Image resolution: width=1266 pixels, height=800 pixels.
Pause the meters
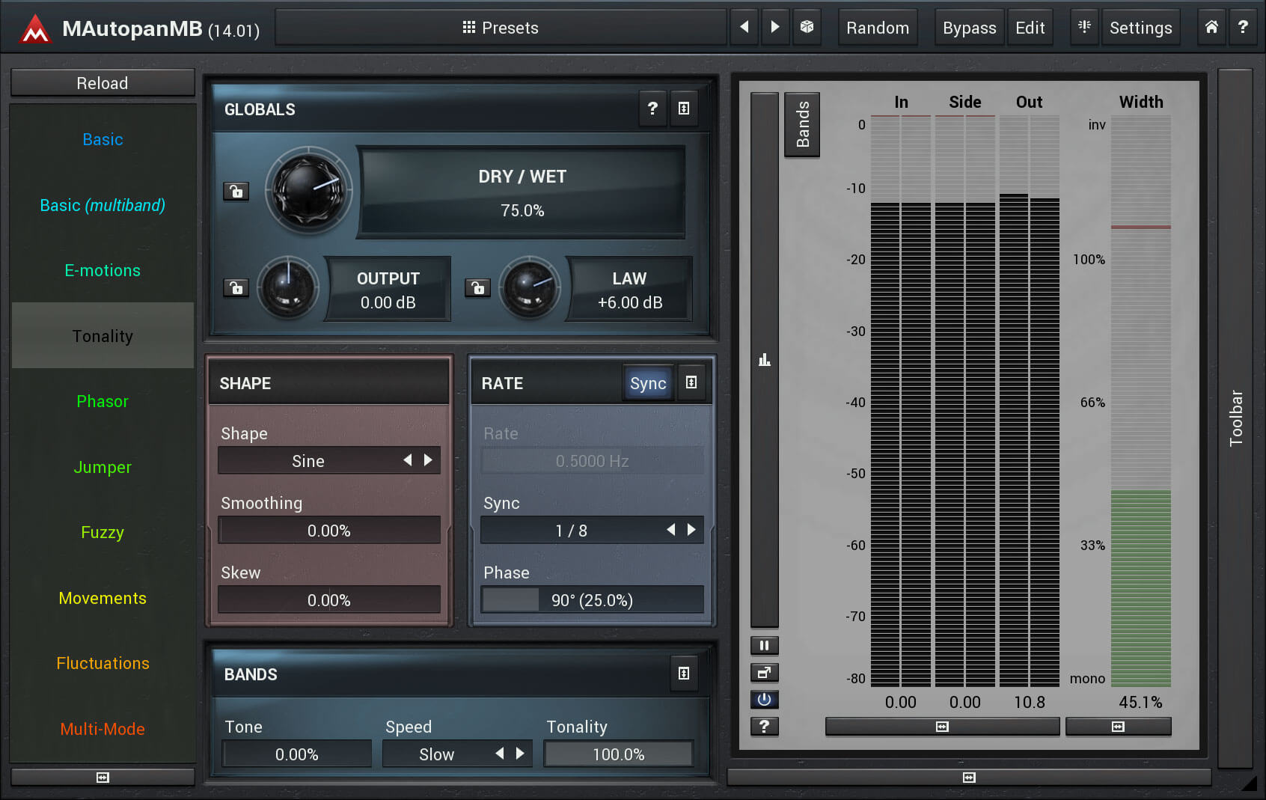(764, 645)
